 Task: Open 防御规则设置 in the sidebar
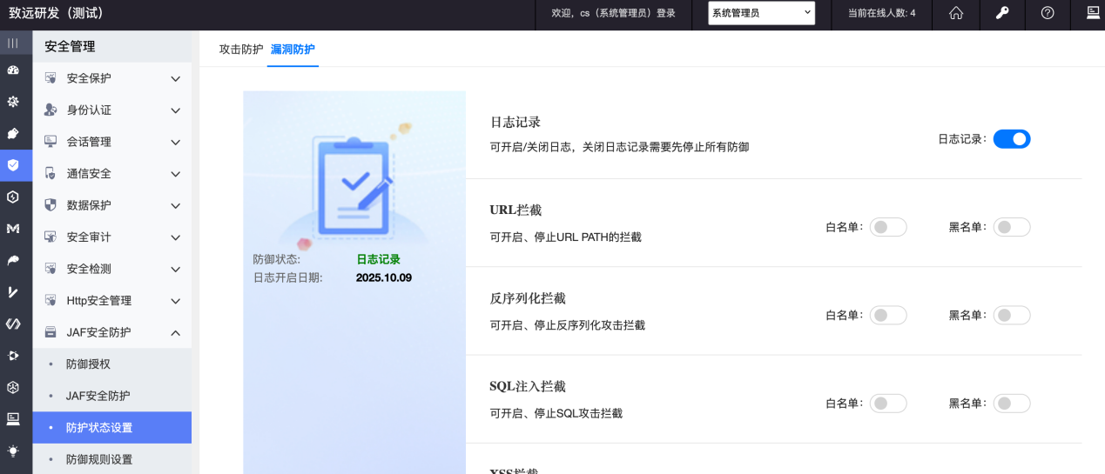99,459
